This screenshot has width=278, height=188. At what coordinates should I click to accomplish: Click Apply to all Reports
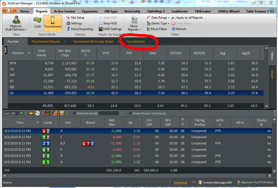tap(187, 17)
